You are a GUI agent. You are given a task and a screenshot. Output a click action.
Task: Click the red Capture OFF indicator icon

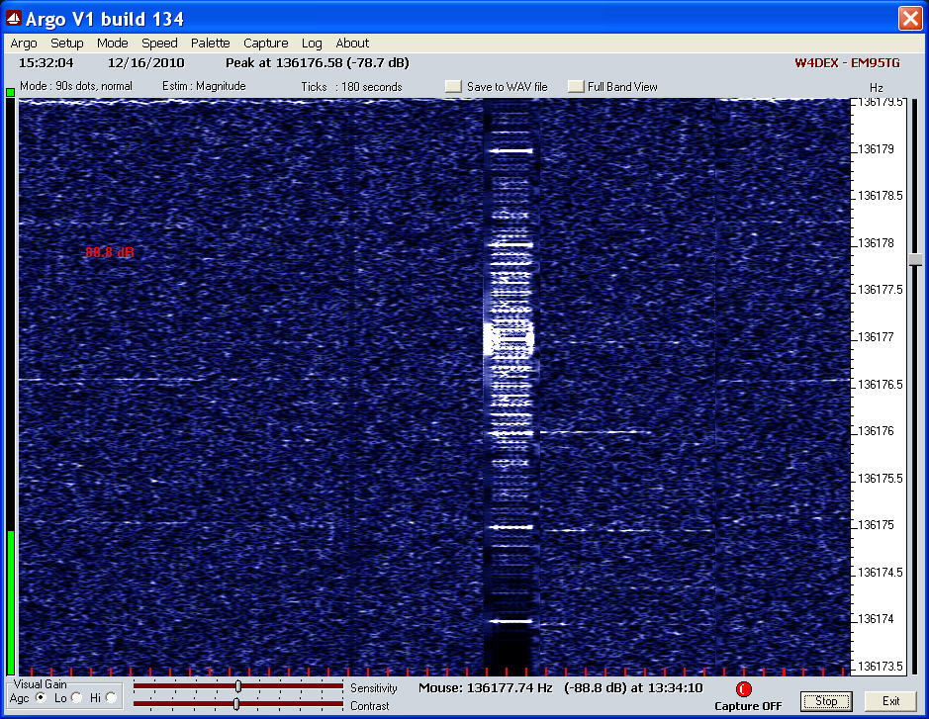pos(744,689)
